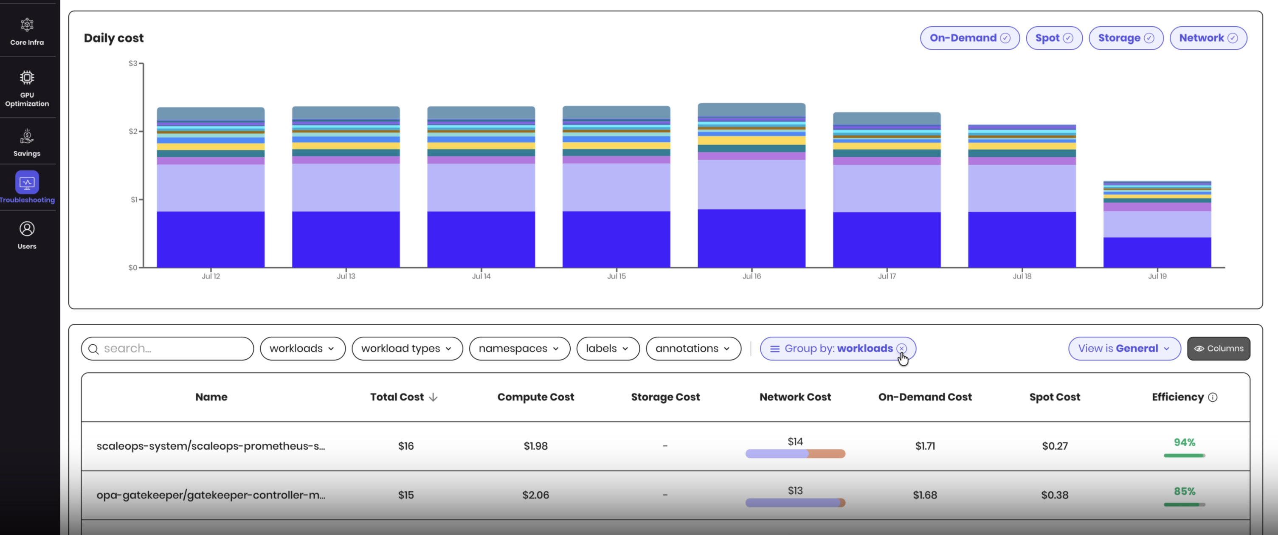Focus the search input field
This screenshot has height=535, width=1278.
(168, 349)
